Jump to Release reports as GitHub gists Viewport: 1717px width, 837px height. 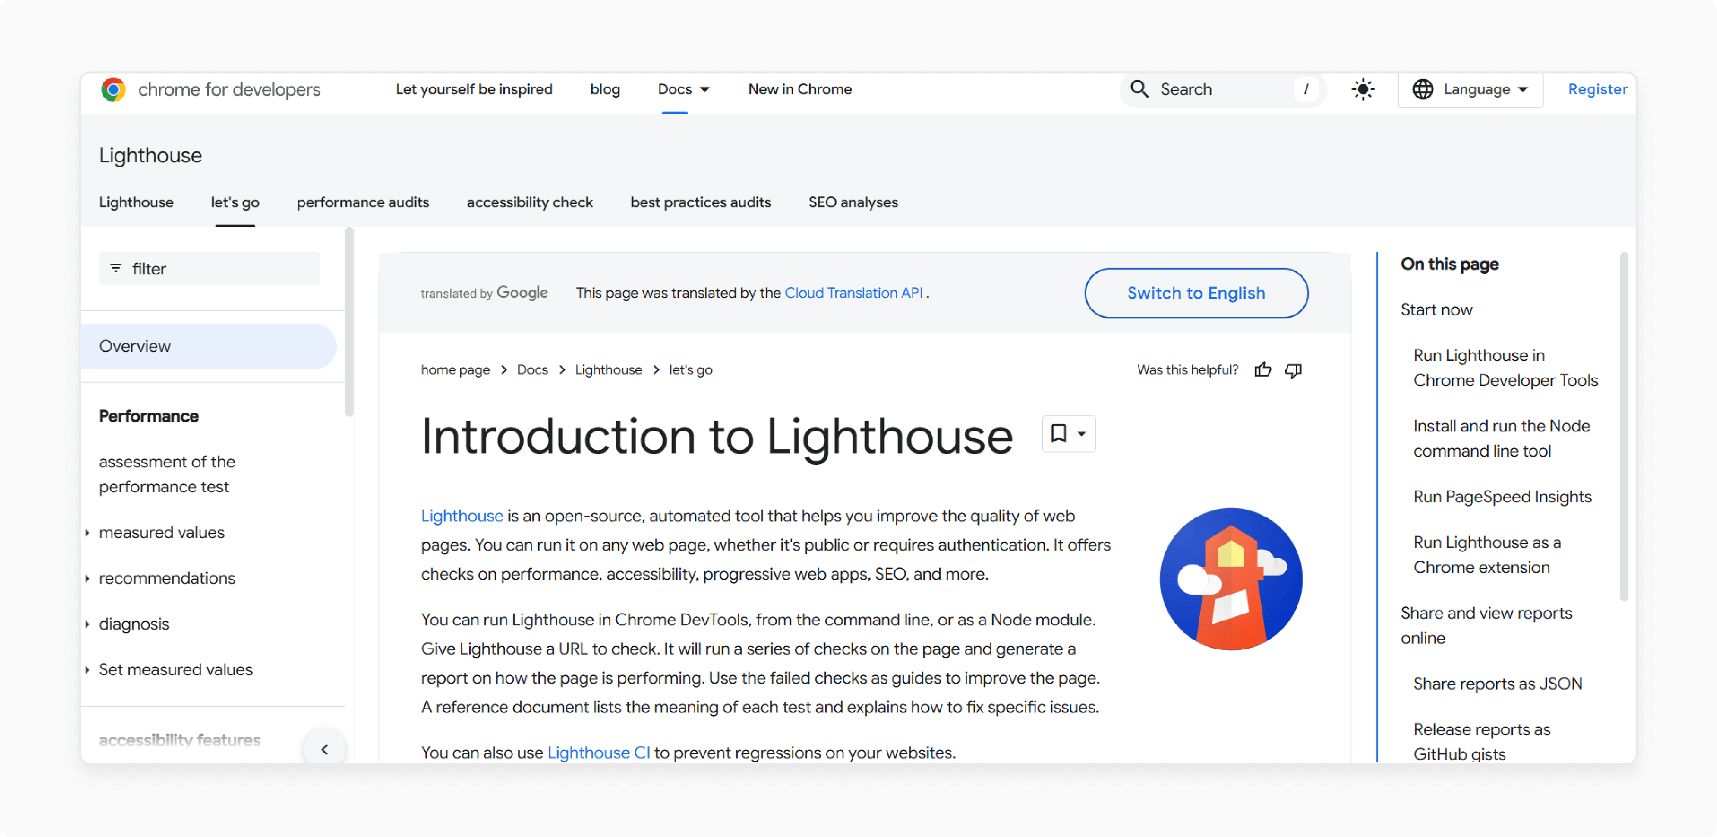pos(1482,741)
